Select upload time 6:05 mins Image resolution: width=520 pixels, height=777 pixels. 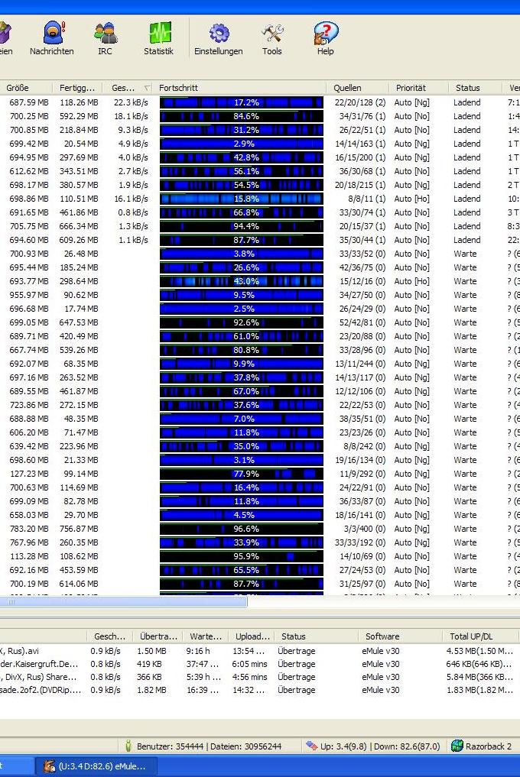[x=249, y=664]
